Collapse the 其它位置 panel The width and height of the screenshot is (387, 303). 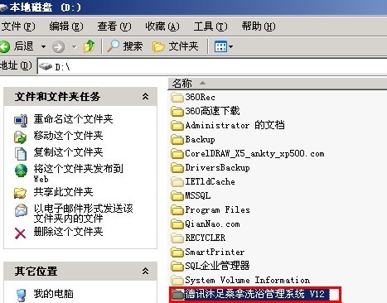coord(145,271)
